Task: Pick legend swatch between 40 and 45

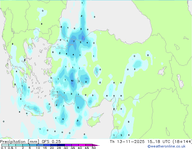Action: pos(82,145)
